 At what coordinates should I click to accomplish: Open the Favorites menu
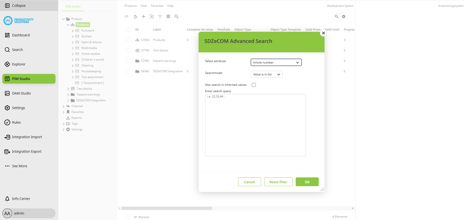pos(157,6)
